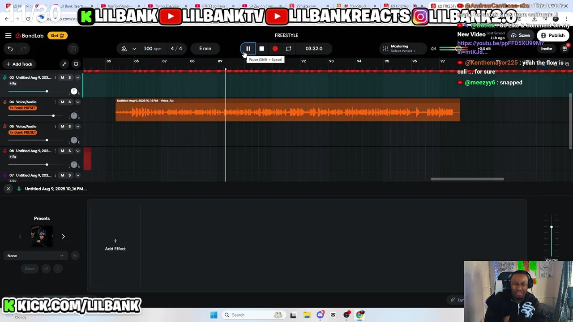Add a new track
The width and height of the screenshot is (573, 322).
click(x=19, y=64)
